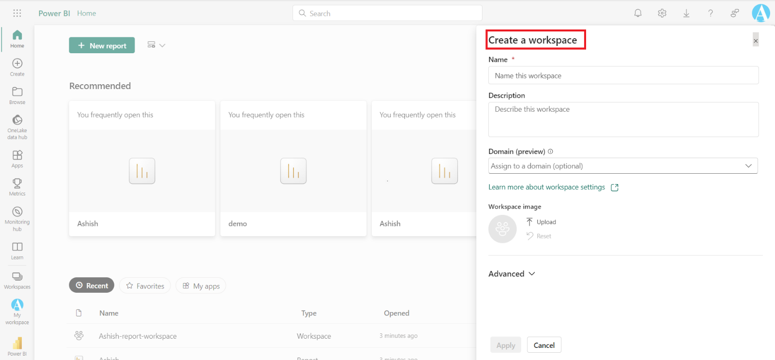775x360 pixels.
Task: Expand the Advanced section
Action: pos(511,274)
